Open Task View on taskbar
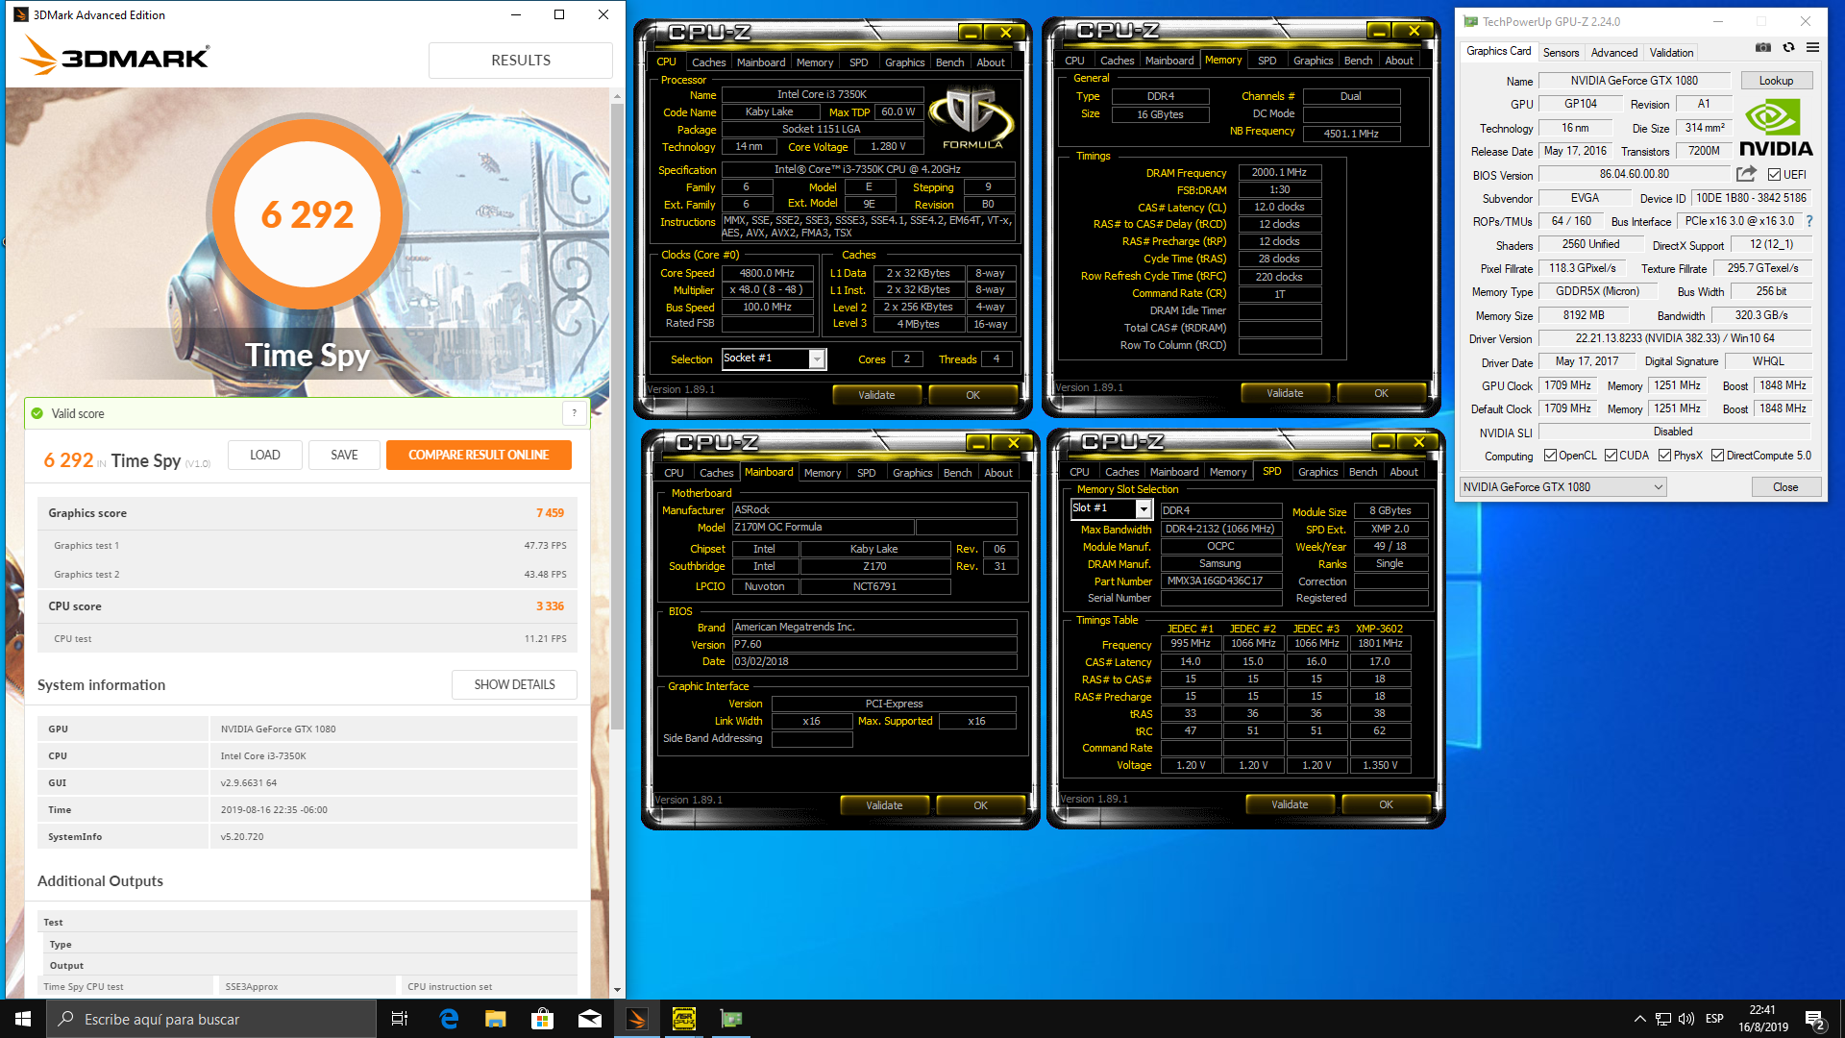The height and width of the screenshot is (1038, 1845). [400, 1019]
